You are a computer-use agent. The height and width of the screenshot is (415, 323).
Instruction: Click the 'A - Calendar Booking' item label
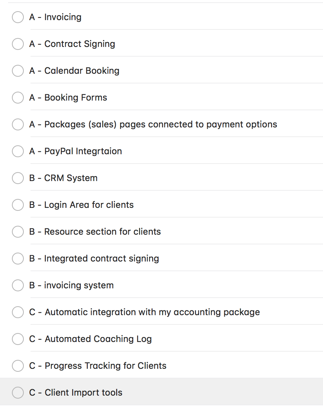point(74,71)
